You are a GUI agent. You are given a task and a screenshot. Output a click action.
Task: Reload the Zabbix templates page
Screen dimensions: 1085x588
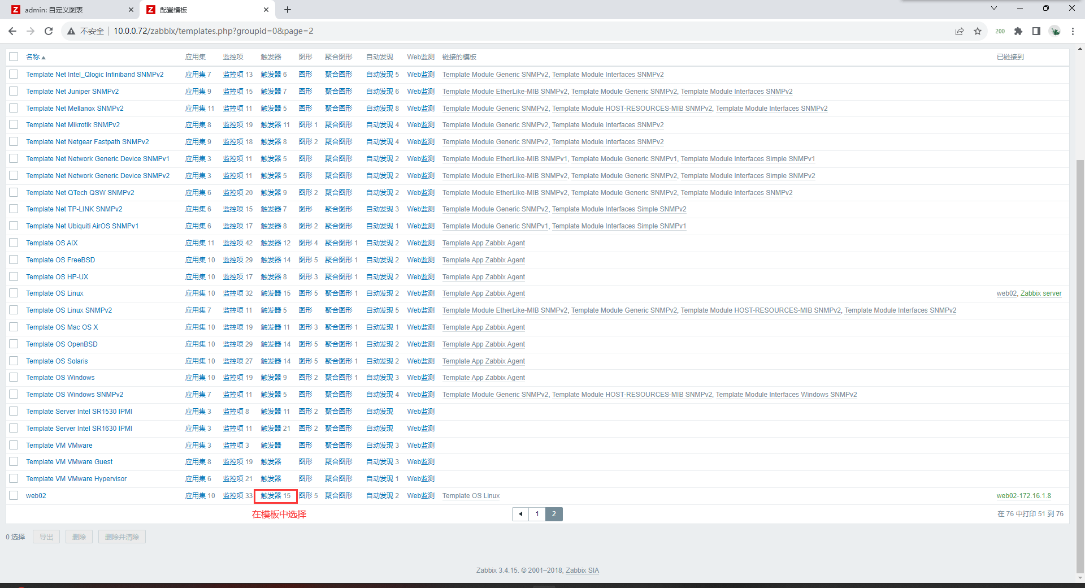[49, 31]
